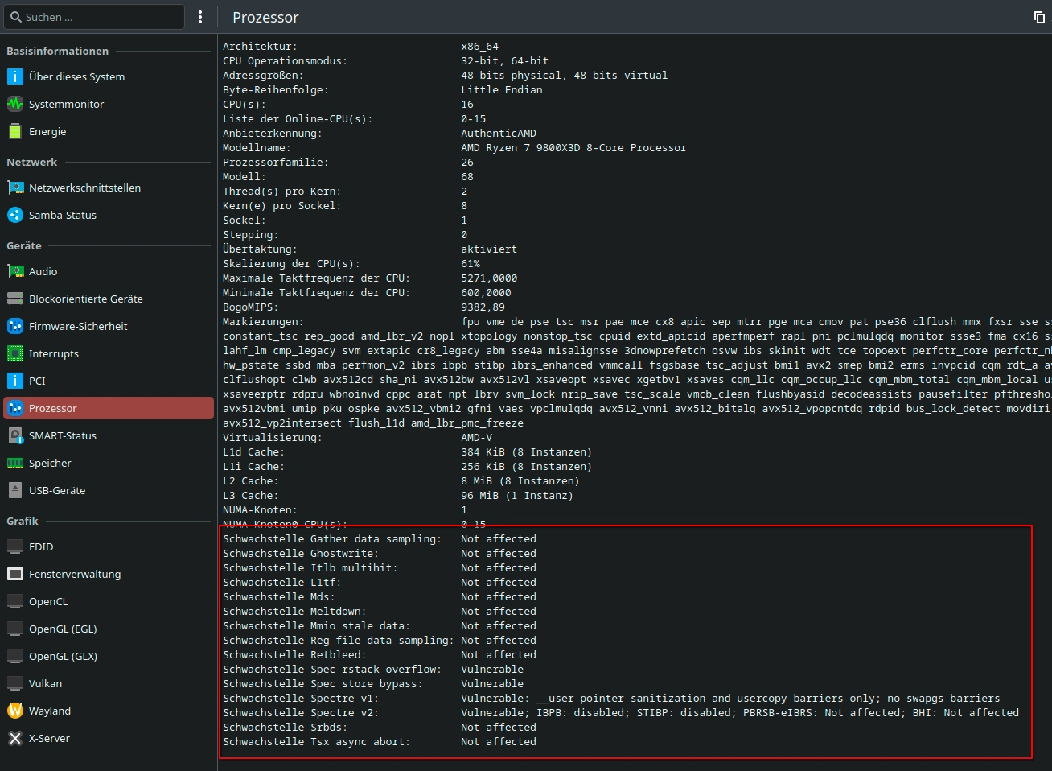Click the X-Server 'X' icon

click(15, 738)
